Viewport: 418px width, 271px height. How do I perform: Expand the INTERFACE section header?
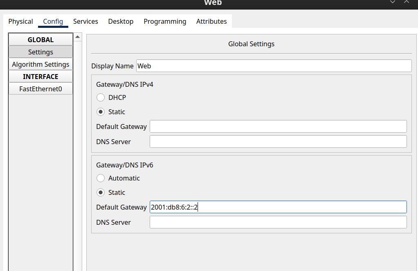(x=40, y=77)
